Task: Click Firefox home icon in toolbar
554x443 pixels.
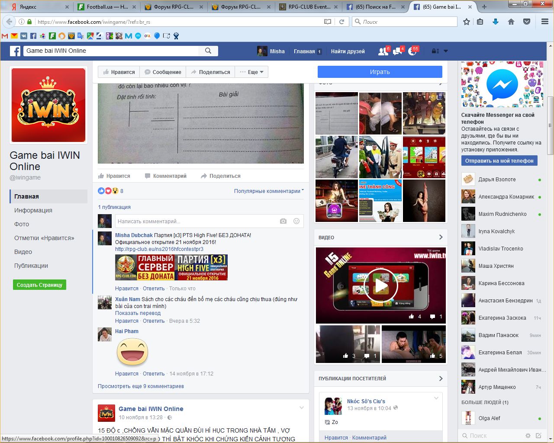Action: [511, 22]
